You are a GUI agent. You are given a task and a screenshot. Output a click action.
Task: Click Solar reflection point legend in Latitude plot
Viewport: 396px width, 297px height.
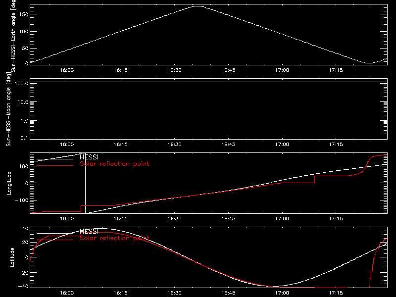coord(114,238)
